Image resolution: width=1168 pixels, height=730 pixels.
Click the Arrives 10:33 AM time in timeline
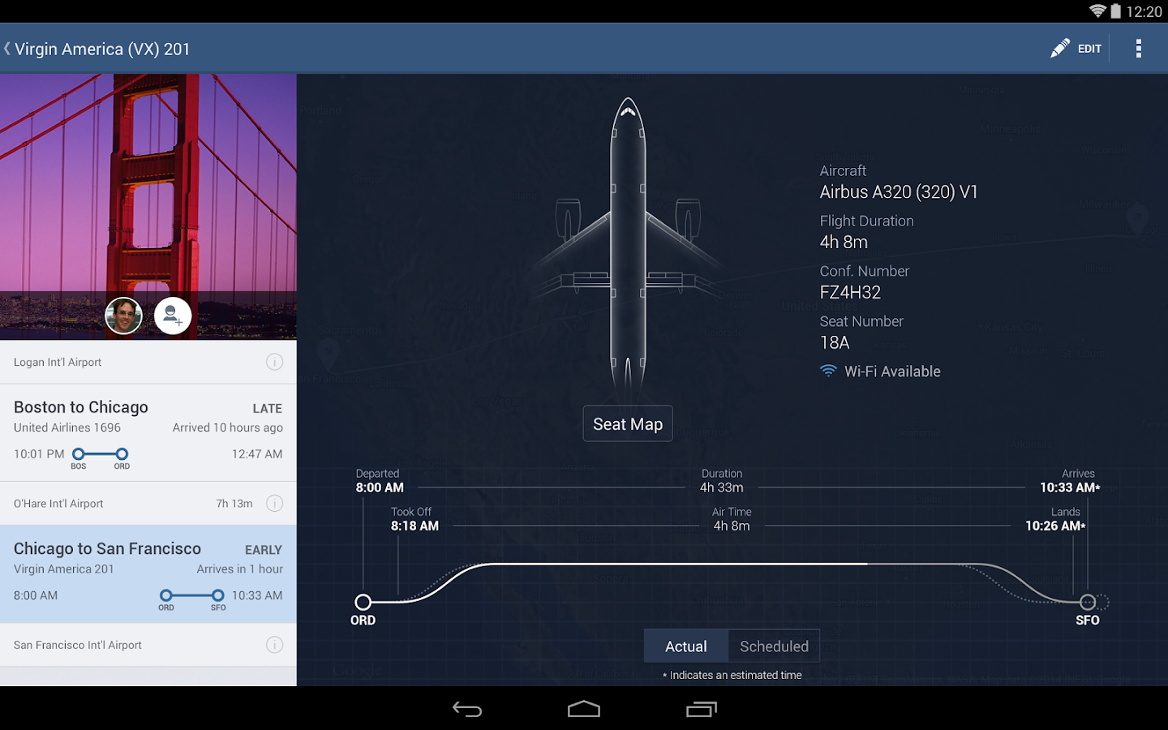coord(1070,487)
